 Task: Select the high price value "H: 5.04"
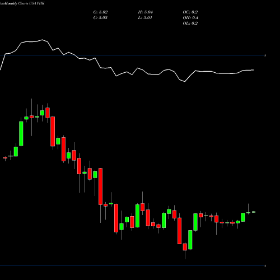point(146,12)
